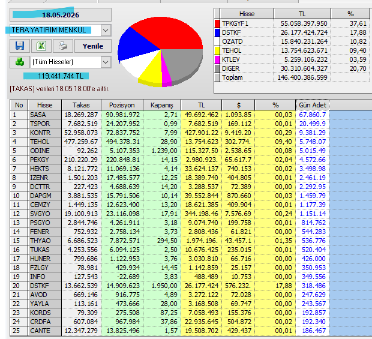This screenshot has height=339, width=372.
Task: Select the SVGYO stock cell
Action: (x=44, y=214)
